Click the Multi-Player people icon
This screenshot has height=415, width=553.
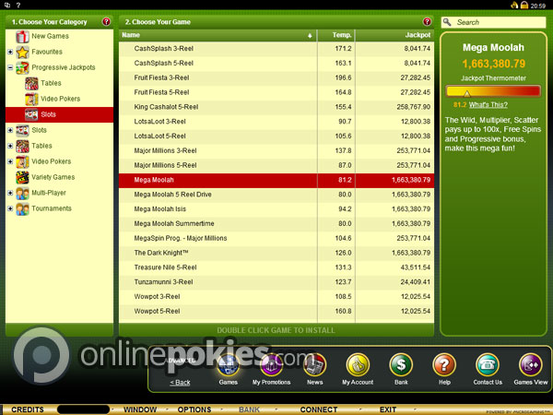tap(22, 193)
